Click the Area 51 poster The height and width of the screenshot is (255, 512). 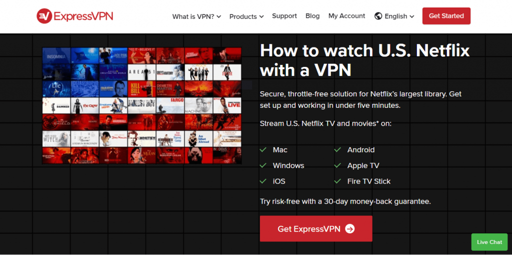(x=141, y=72)
